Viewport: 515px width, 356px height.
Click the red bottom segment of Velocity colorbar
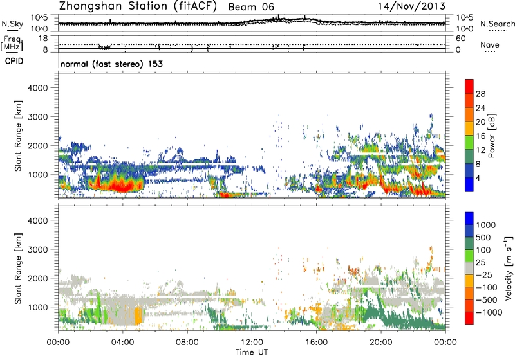[x=469, y=318]
